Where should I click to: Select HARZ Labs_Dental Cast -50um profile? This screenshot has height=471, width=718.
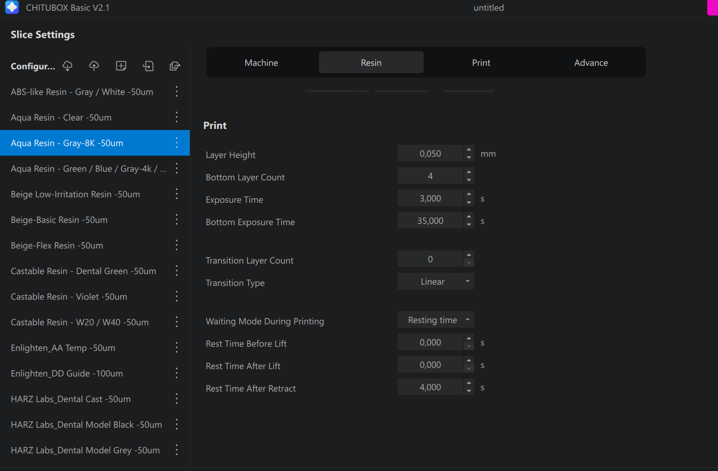(x=95, y=399)
